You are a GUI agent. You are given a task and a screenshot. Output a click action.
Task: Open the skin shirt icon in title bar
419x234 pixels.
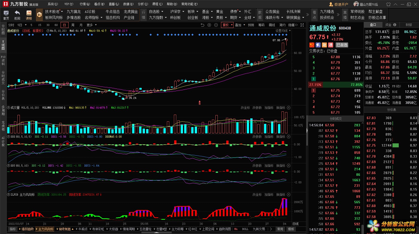(x=388, y=4)
